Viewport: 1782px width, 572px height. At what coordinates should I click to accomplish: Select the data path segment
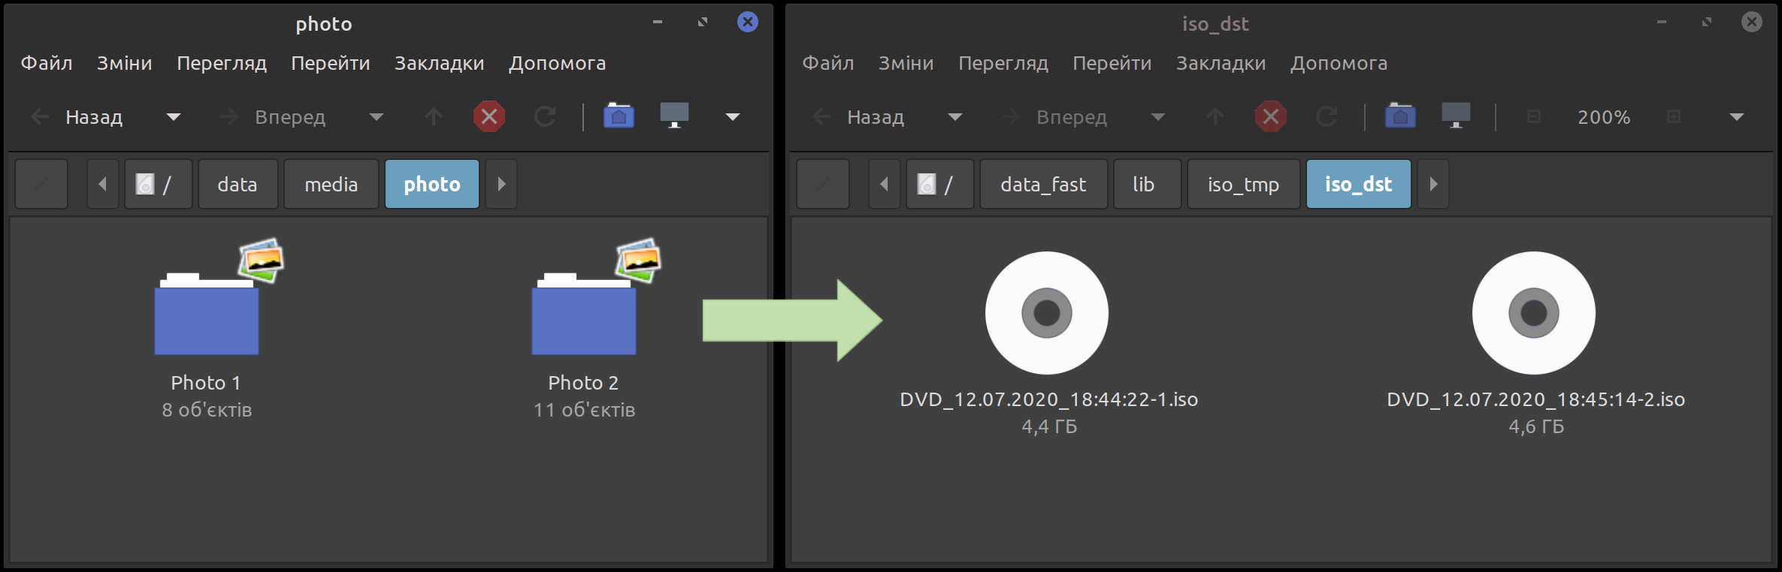click(237, 184)
